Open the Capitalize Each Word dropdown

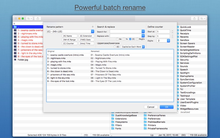(143, 47)
